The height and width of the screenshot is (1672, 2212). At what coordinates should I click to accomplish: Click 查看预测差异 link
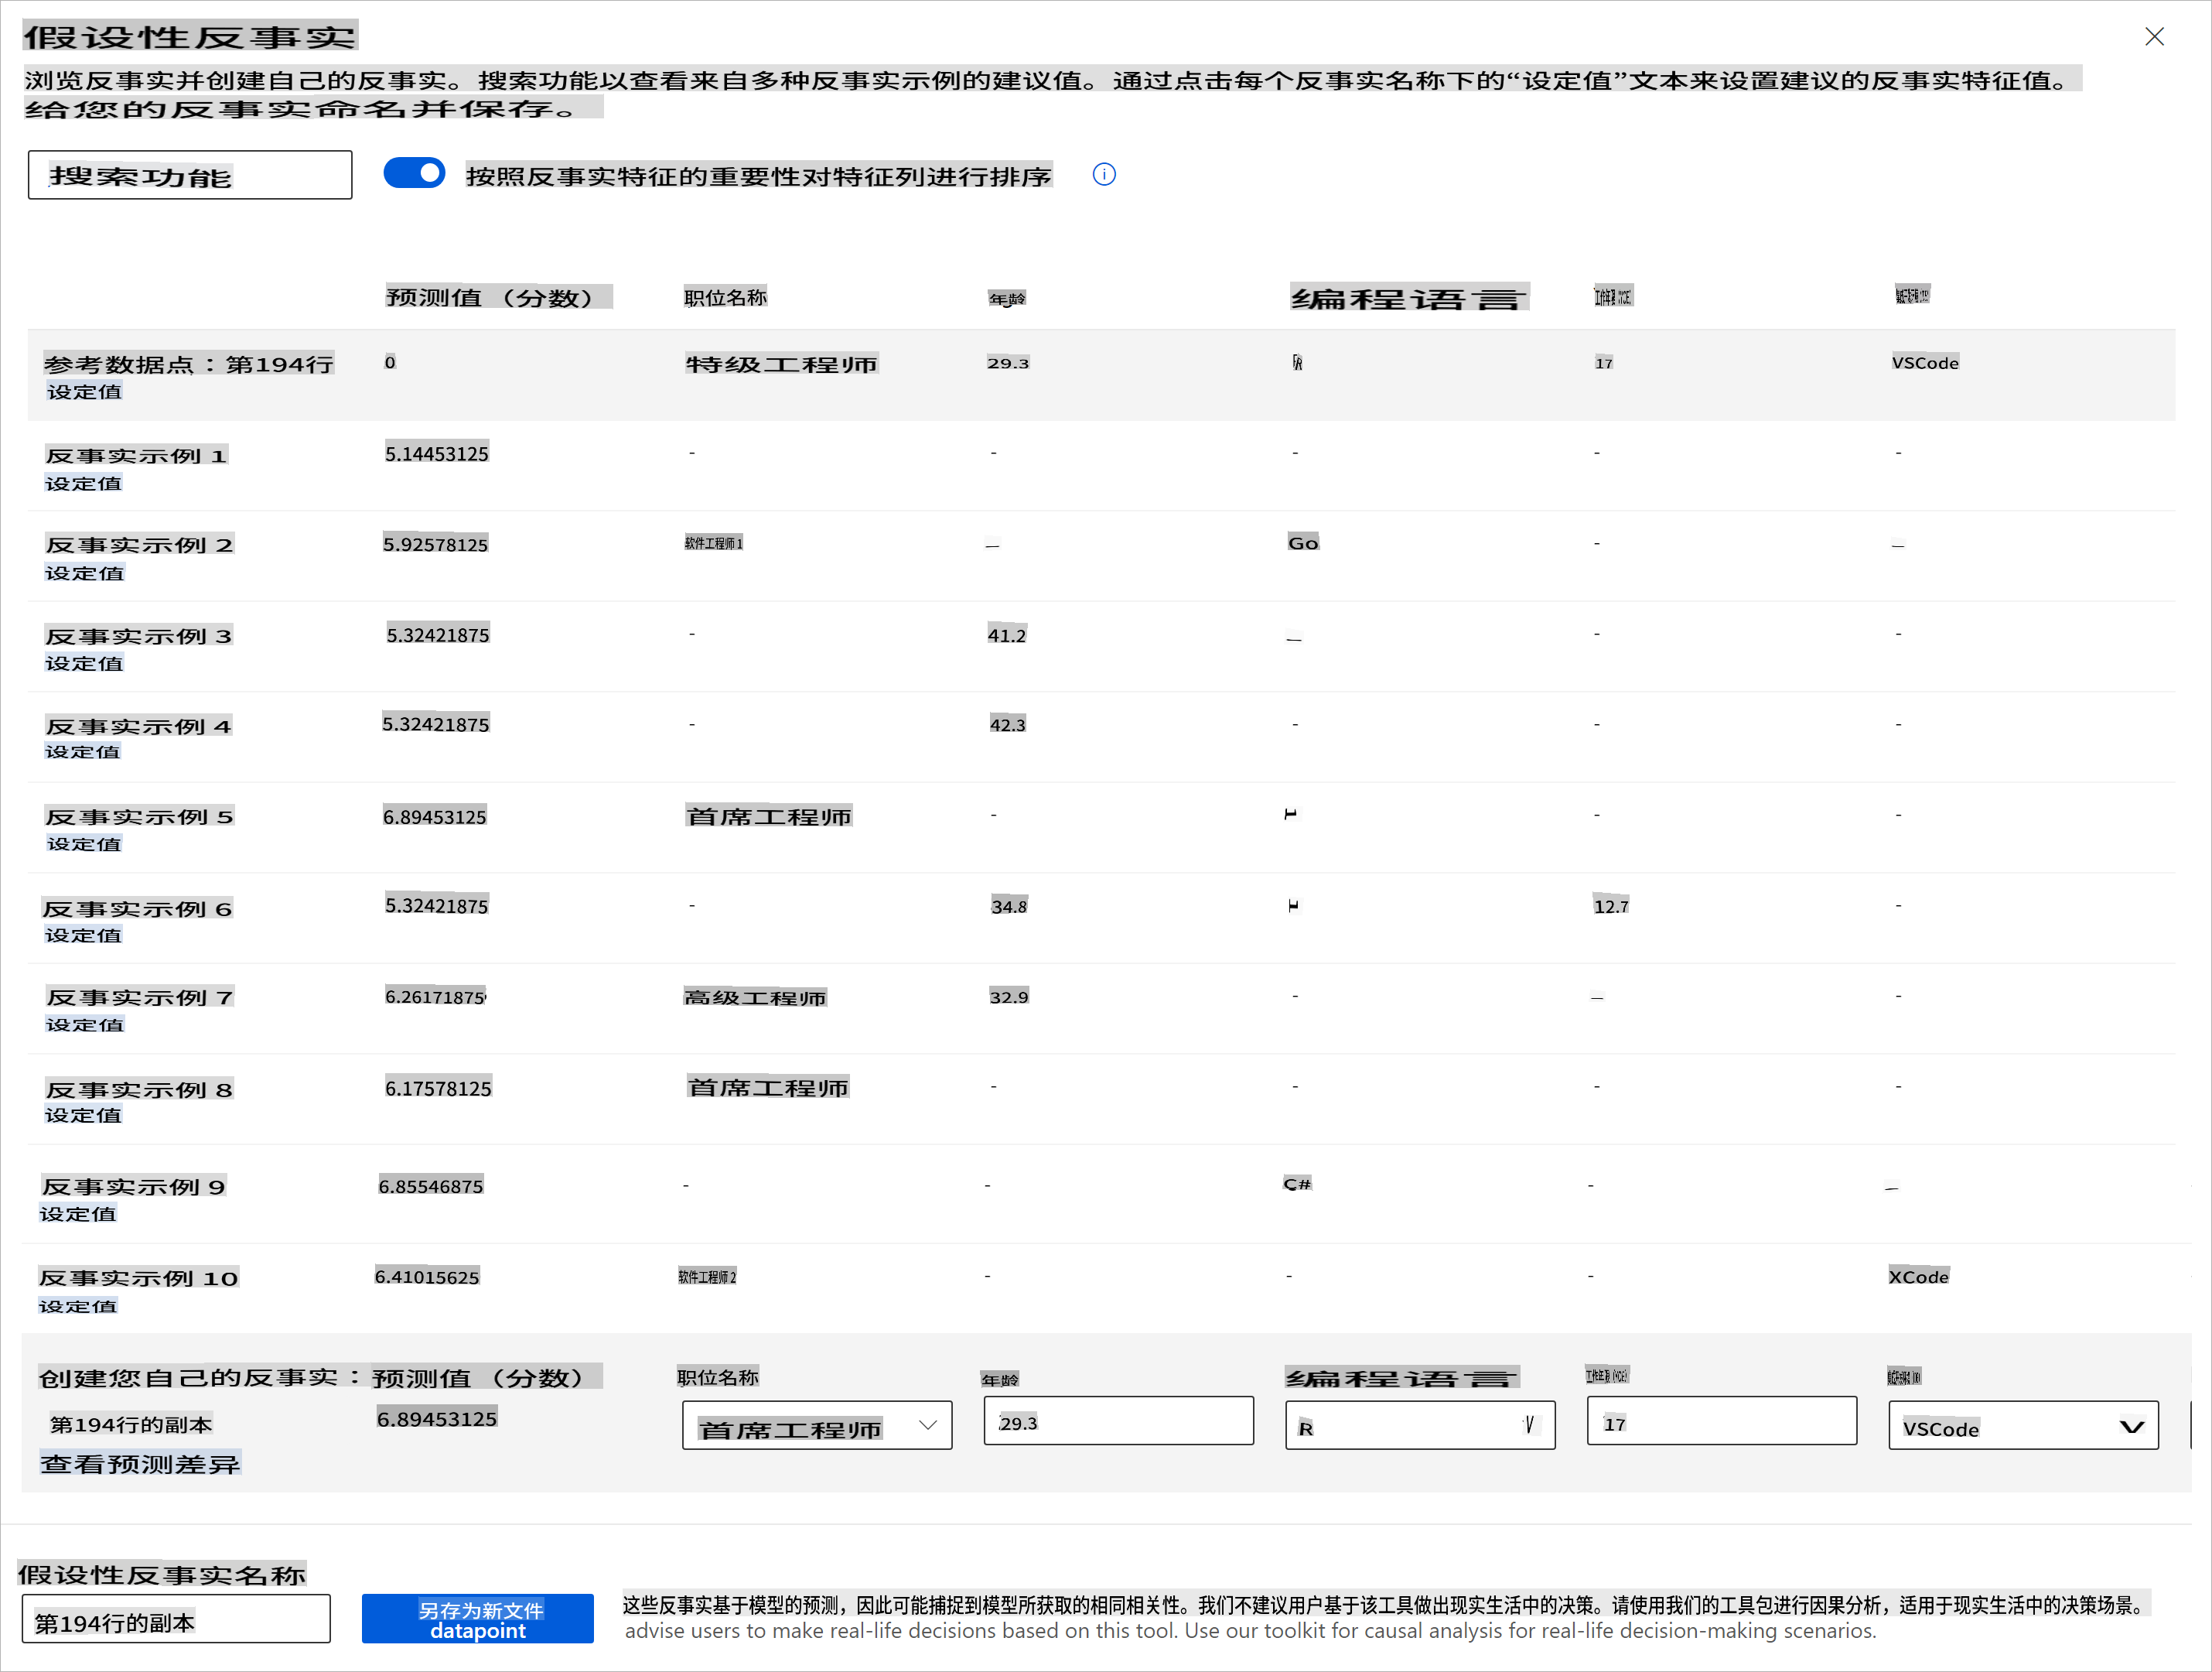pos(140,1464)
